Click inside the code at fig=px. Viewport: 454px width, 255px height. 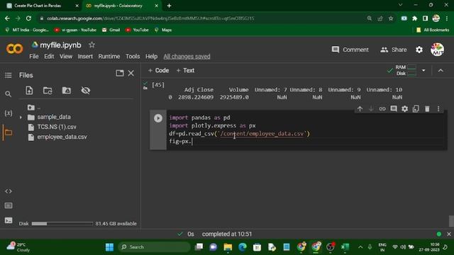(x=180, y=142)
